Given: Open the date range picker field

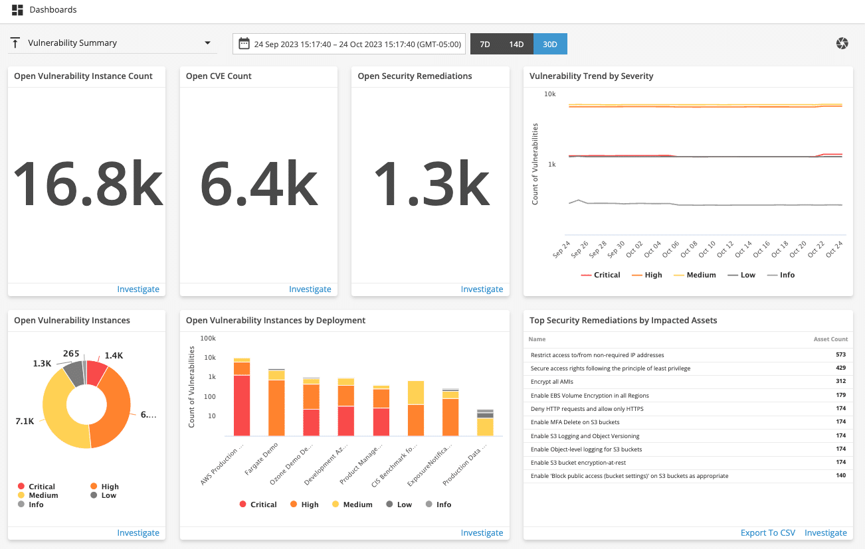Looking at the screenshot, I should point(349,44).
